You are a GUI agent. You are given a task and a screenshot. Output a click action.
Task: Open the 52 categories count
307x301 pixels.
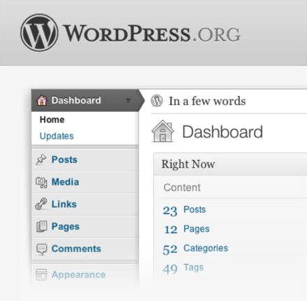coord(170,249)
